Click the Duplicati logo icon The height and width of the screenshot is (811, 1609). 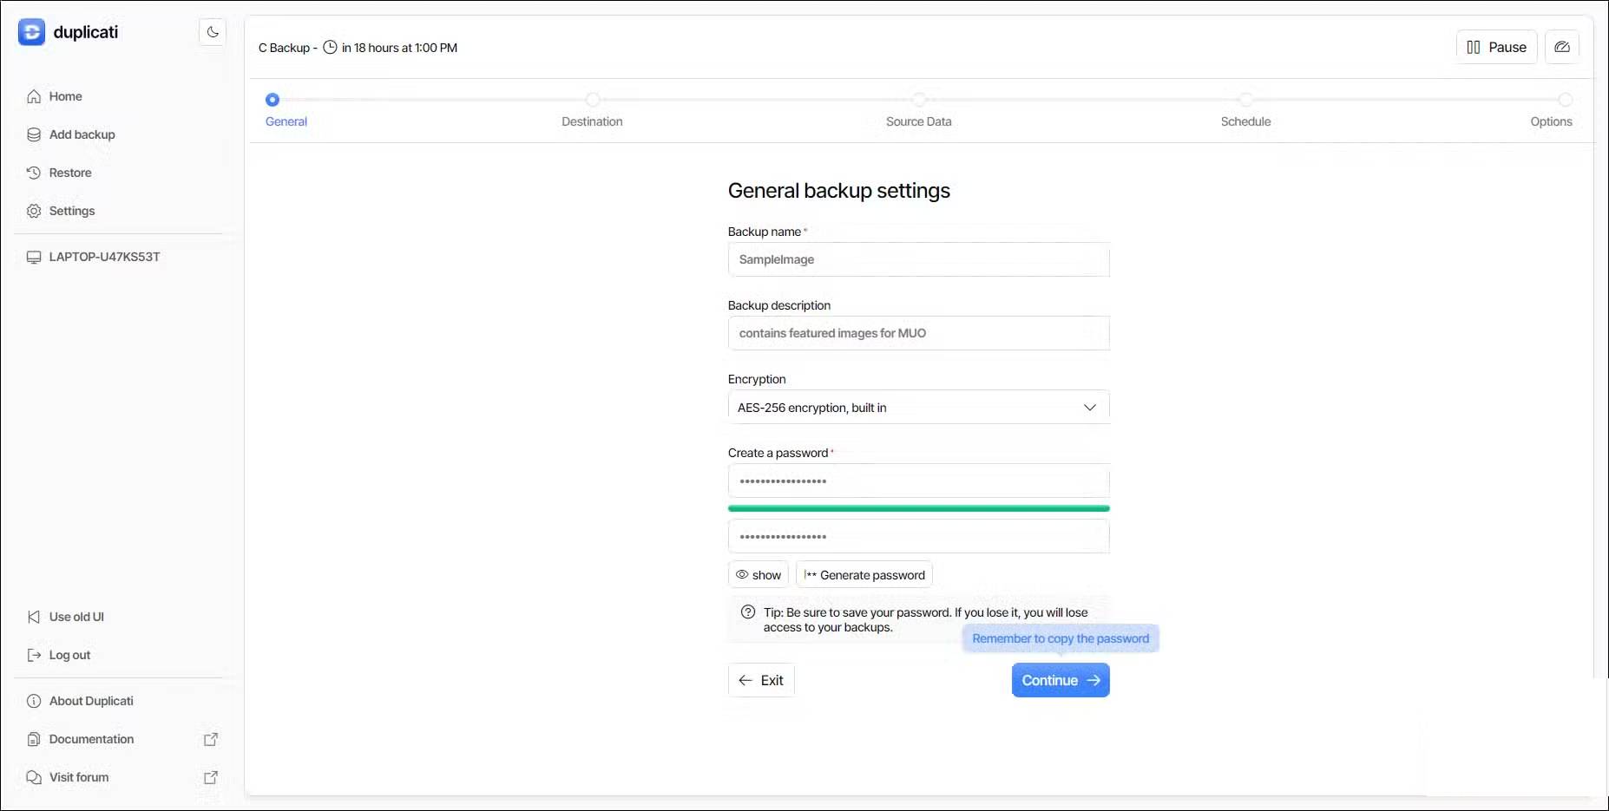[x=31, y=32]
